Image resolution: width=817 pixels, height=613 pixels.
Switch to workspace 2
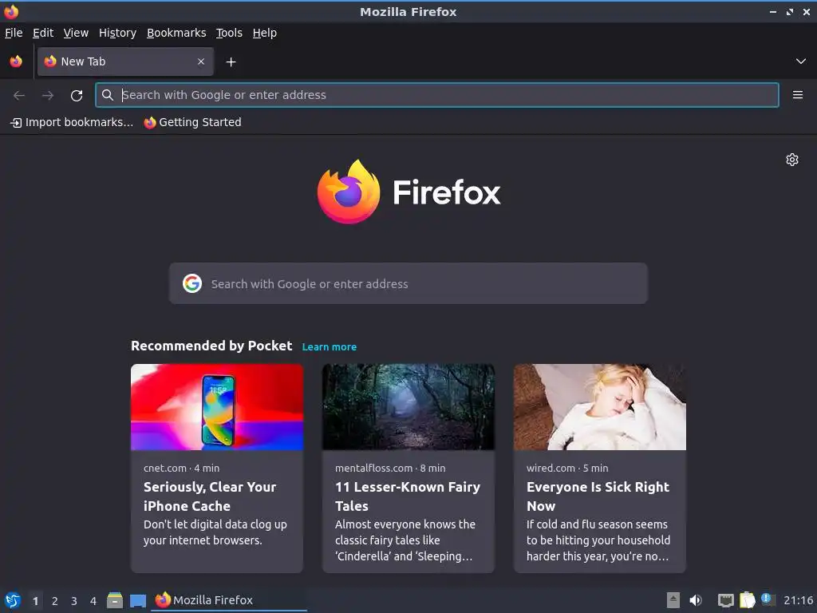pos(55,601)
